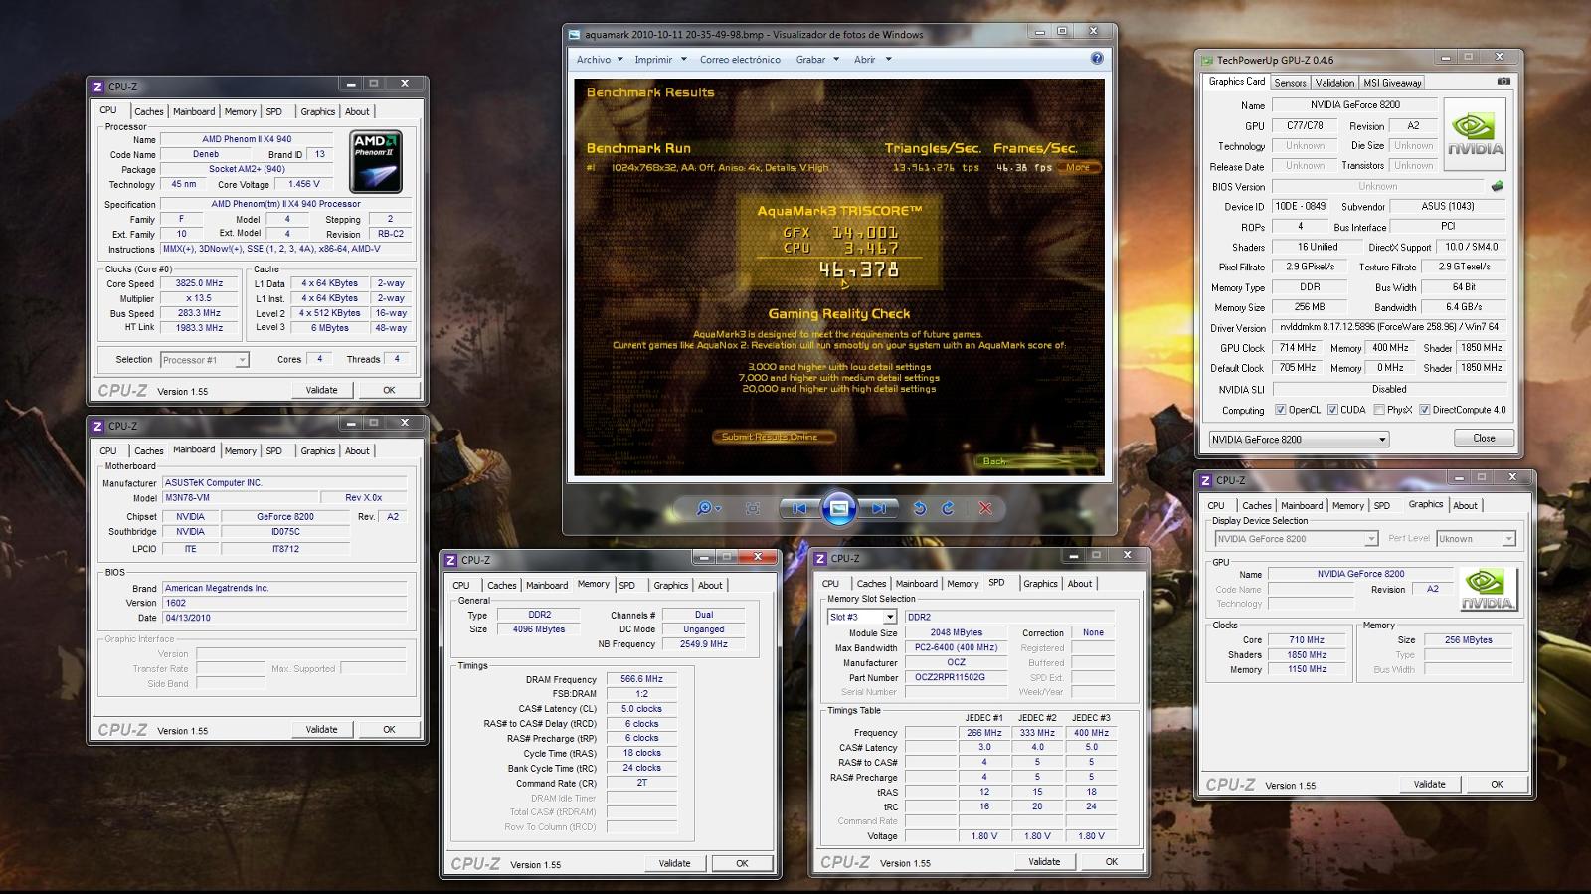This screenshot has height=894, width=1591.
Task: Toggle PhysX checkbox in GPU-Z
Action: tap(1378, 410)
